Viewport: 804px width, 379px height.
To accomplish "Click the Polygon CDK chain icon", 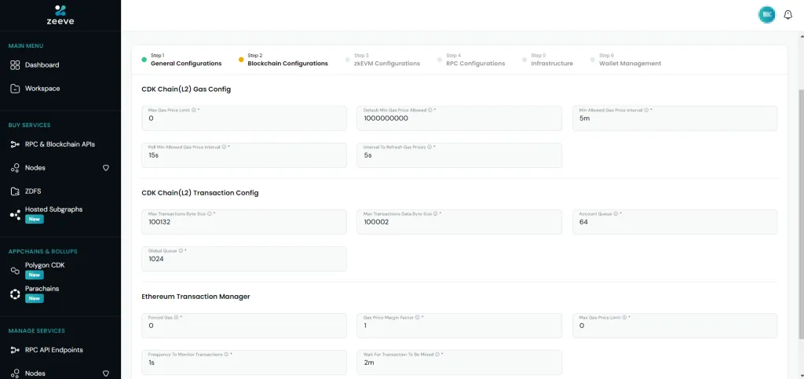I will pos(15,270).
